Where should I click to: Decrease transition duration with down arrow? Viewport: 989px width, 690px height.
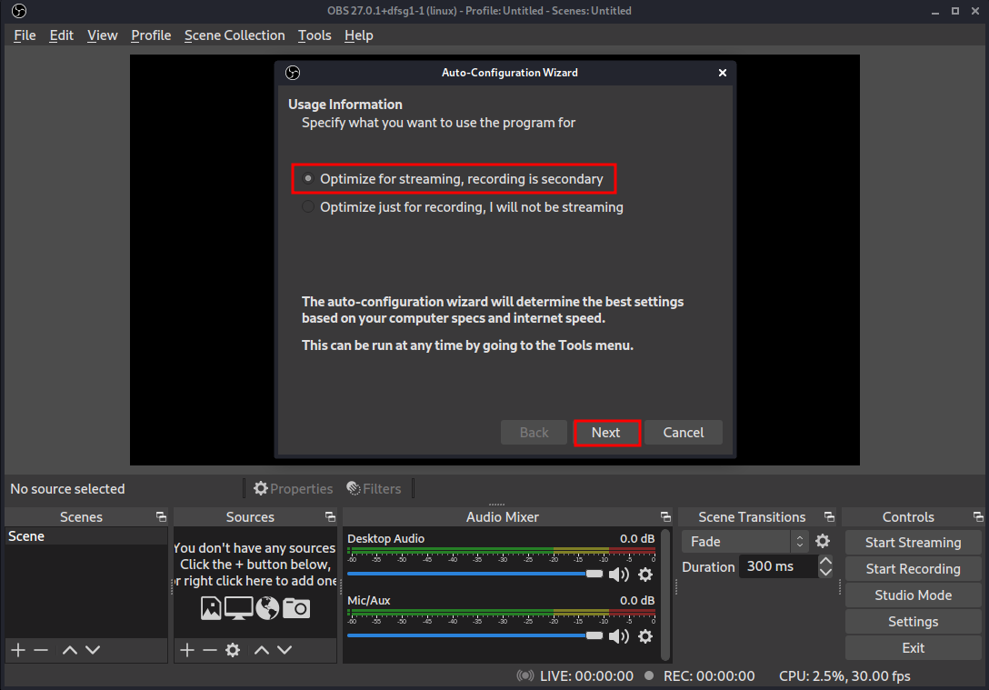pos(825,572)
